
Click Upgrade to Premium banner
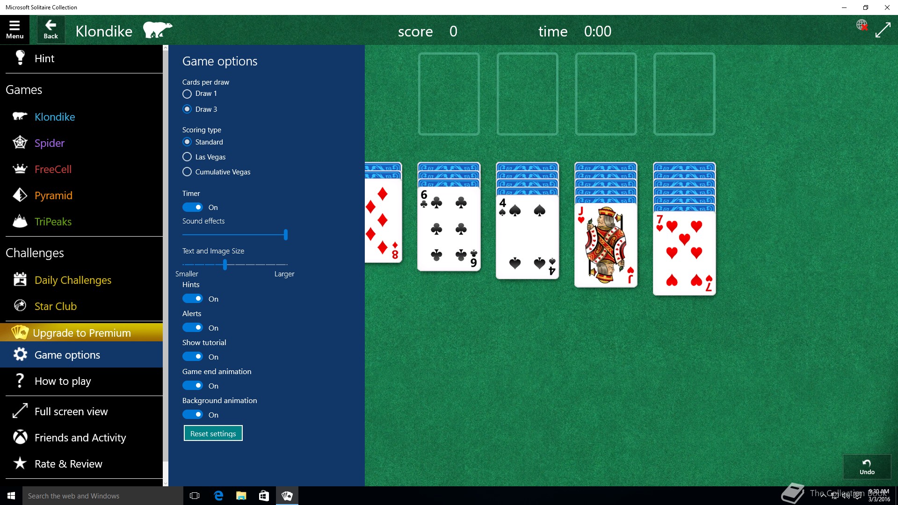click(x=81, y=332)
